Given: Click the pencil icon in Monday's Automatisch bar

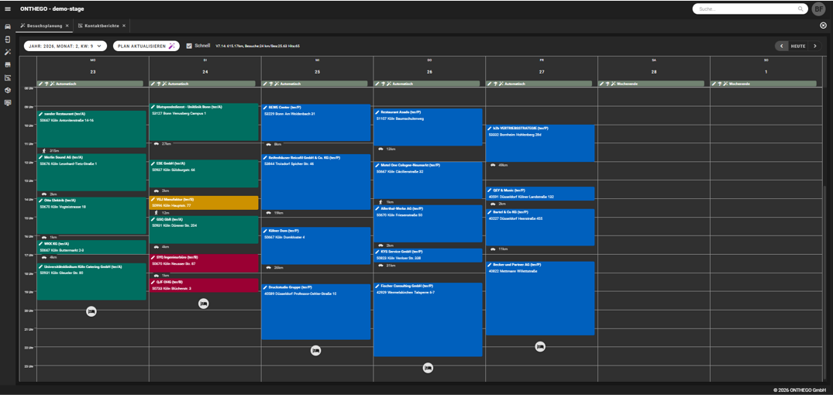Looking at the screenshot, I should pos(41,84).
